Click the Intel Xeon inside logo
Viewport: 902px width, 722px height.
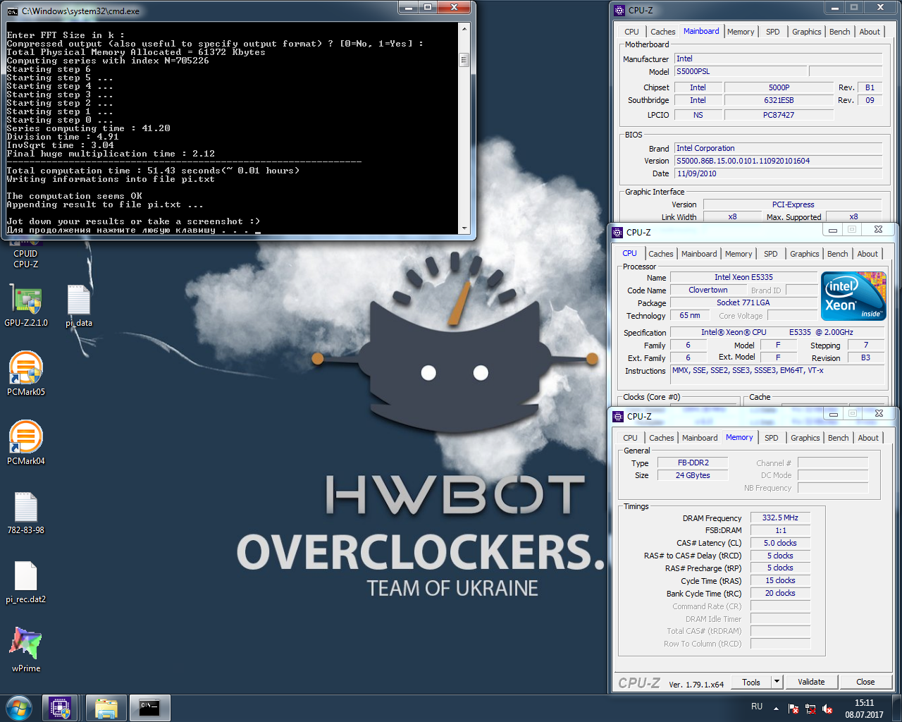854,296
